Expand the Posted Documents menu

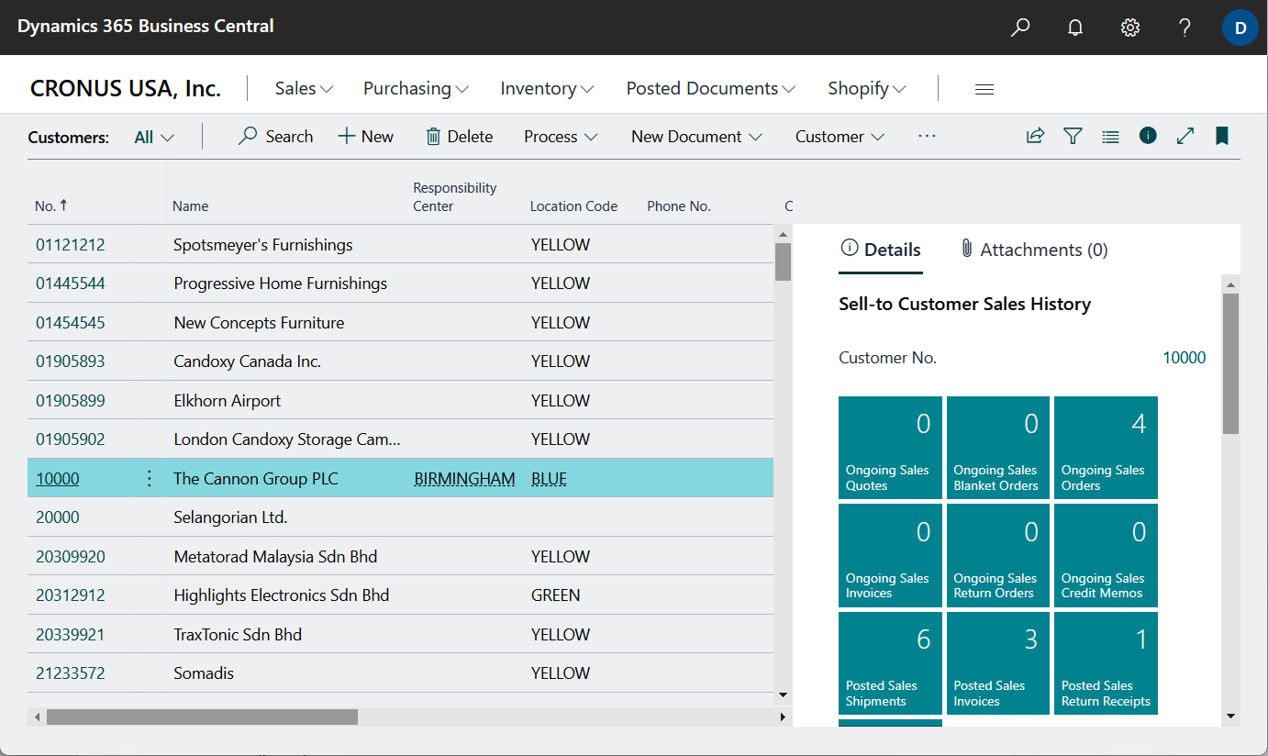pyautogui.click(x=711, y=89)
